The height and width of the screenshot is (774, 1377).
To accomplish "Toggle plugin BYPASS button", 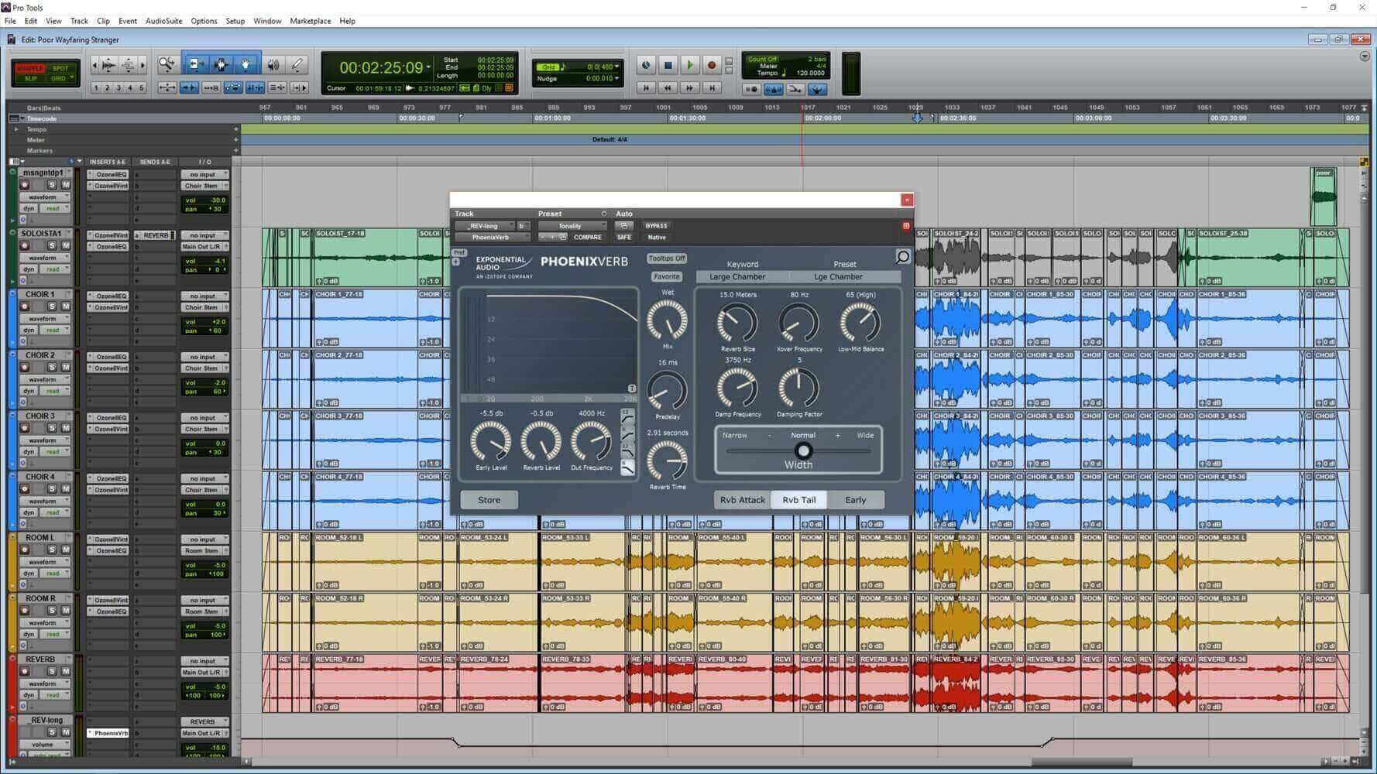I will pyautogui.click(x=656, y=226).
